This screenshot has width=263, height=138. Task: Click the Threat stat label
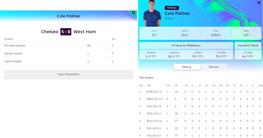click(198, 52)
